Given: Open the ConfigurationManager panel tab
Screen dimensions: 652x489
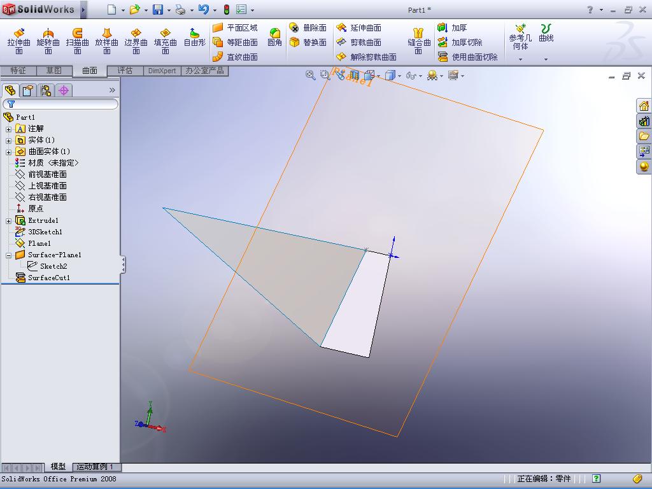Looking at the screenshot, I should coord(46,90).
